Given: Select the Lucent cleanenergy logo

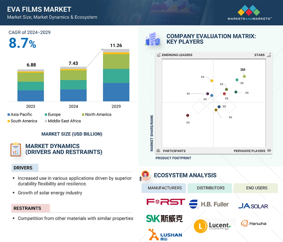Looking at the screenshot, I should [212, 226].
